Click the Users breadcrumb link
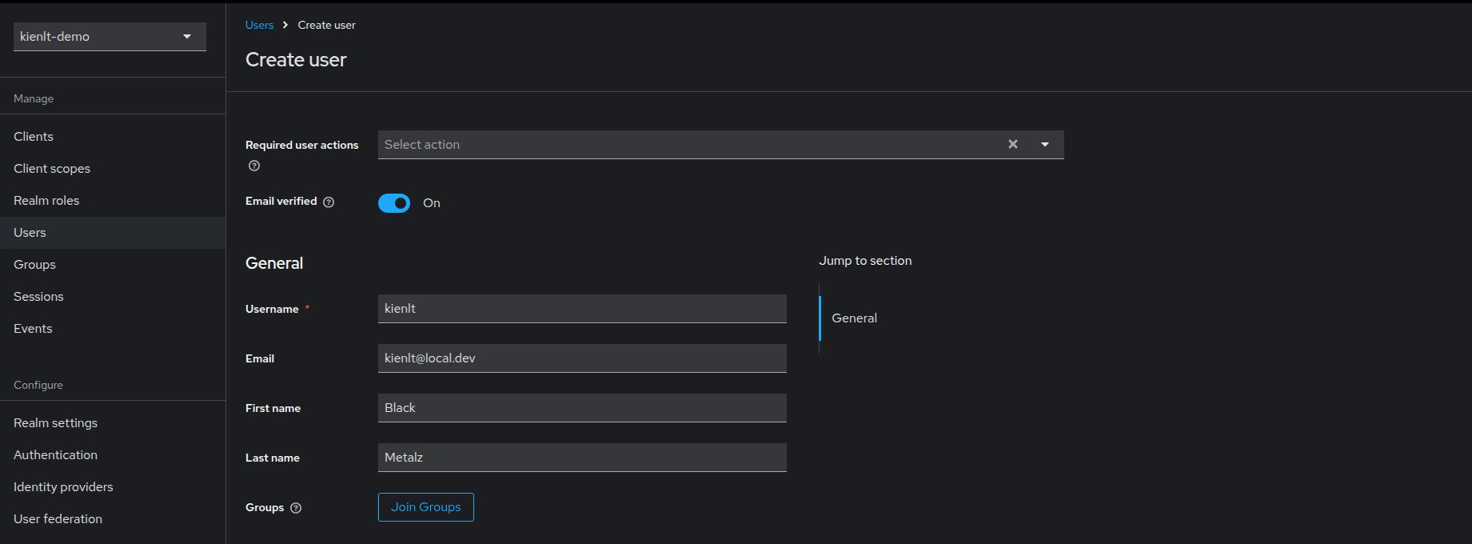 [259, 25]
